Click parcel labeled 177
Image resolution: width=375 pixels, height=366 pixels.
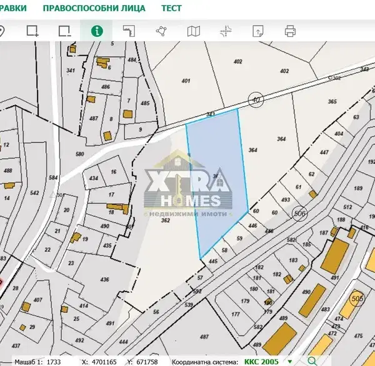tap(236, 314)
